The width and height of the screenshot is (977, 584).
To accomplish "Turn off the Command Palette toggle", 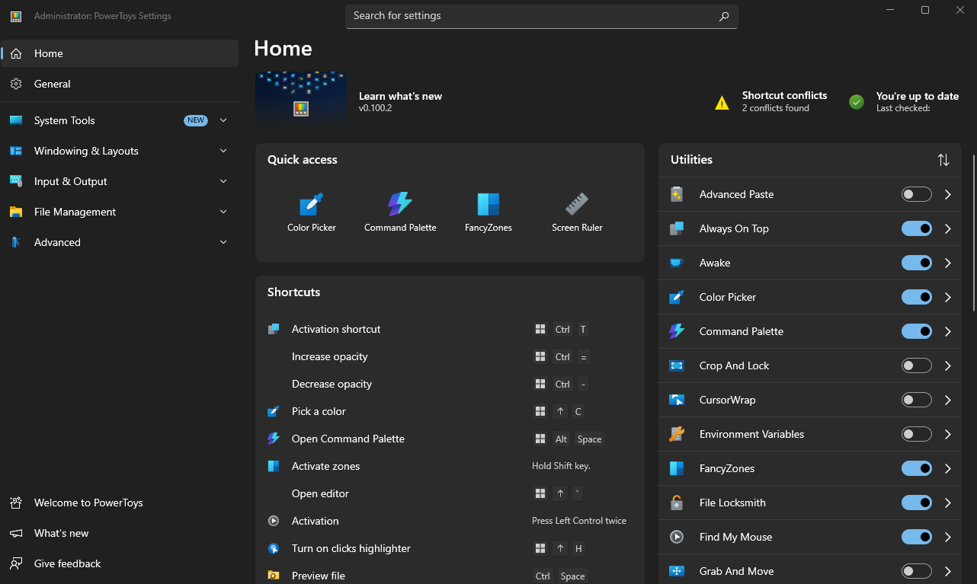I will click(x=917, y=331).
